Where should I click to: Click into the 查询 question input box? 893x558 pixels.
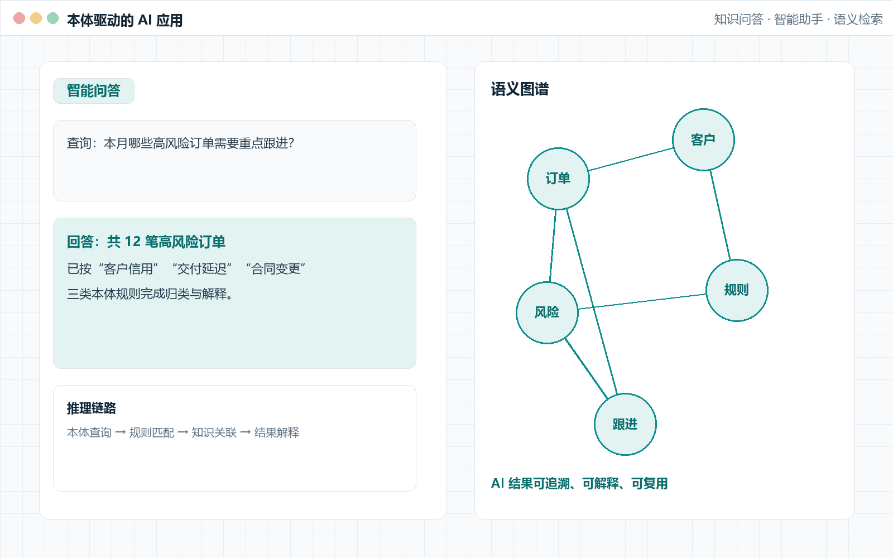(x=234, y=161)
